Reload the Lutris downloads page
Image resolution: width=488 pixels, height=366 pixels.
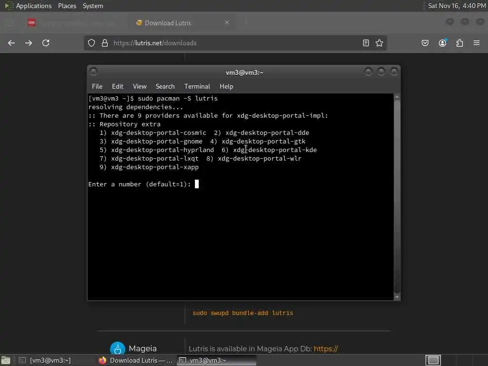[46, 43]
